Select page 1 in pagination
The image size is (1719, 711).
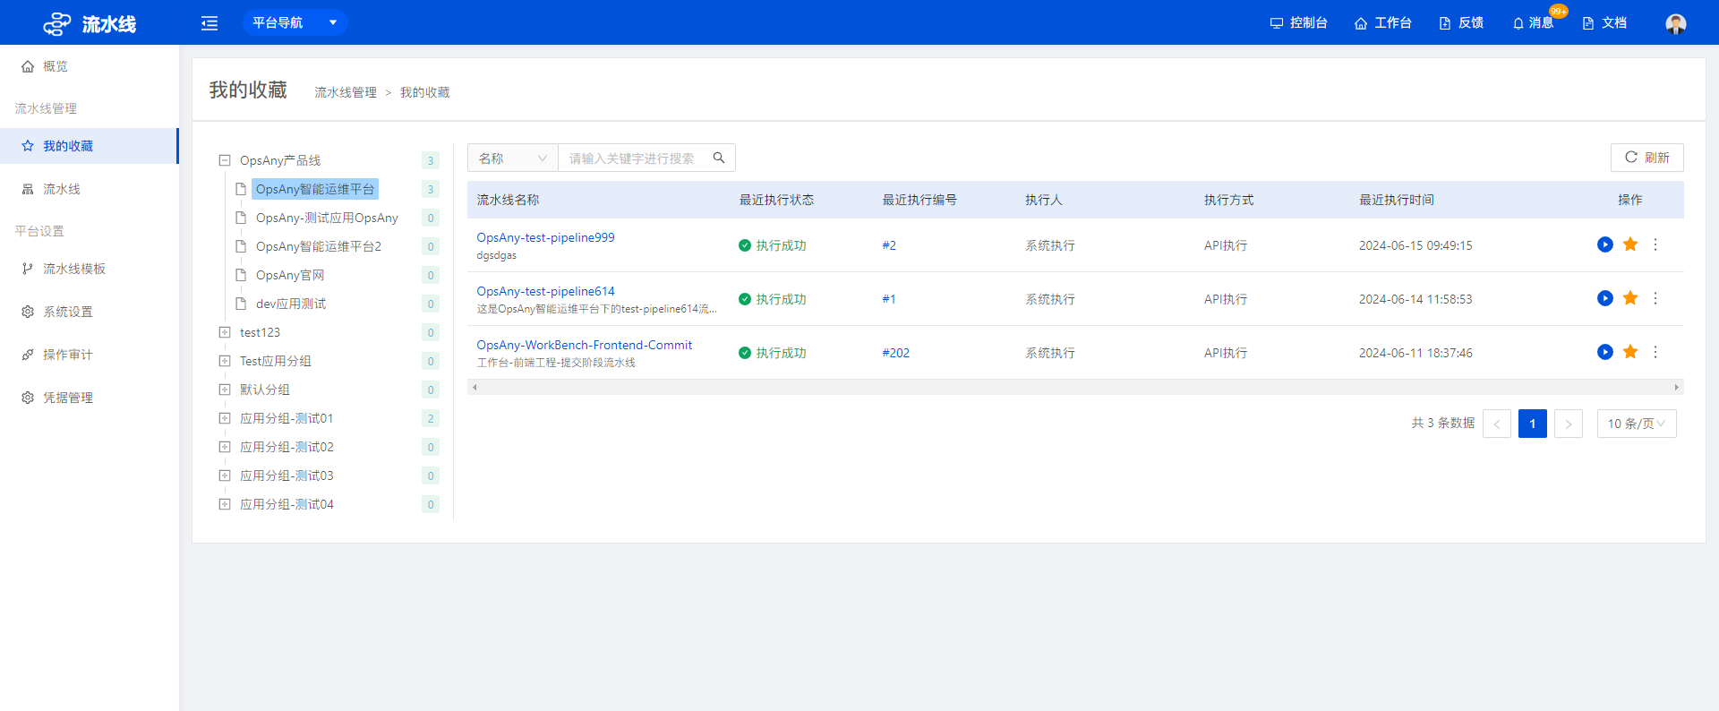click(1533, 424)
